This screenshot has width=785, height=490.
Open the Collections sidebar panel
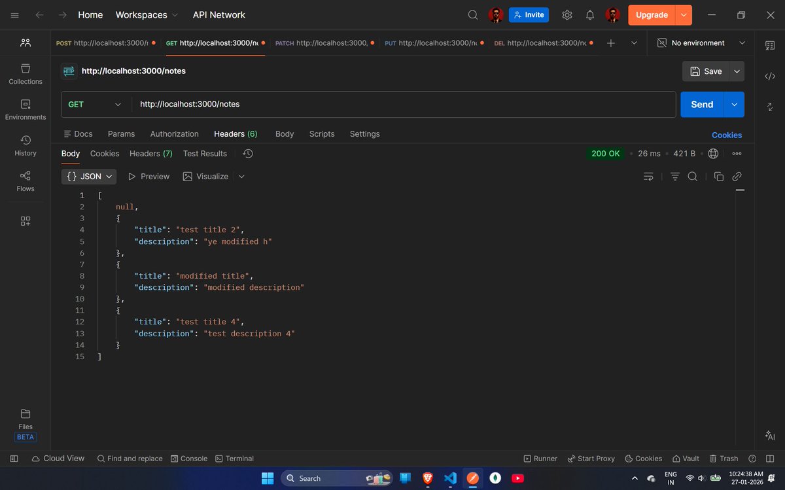[26, 74]
